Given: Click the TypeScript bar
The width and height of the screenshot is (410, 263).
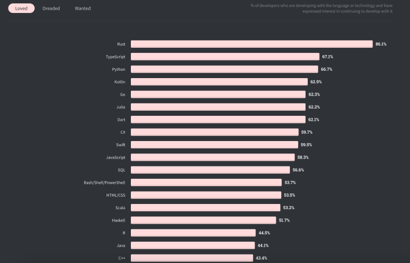Looking at the screenshot, I should pos(225,57).
